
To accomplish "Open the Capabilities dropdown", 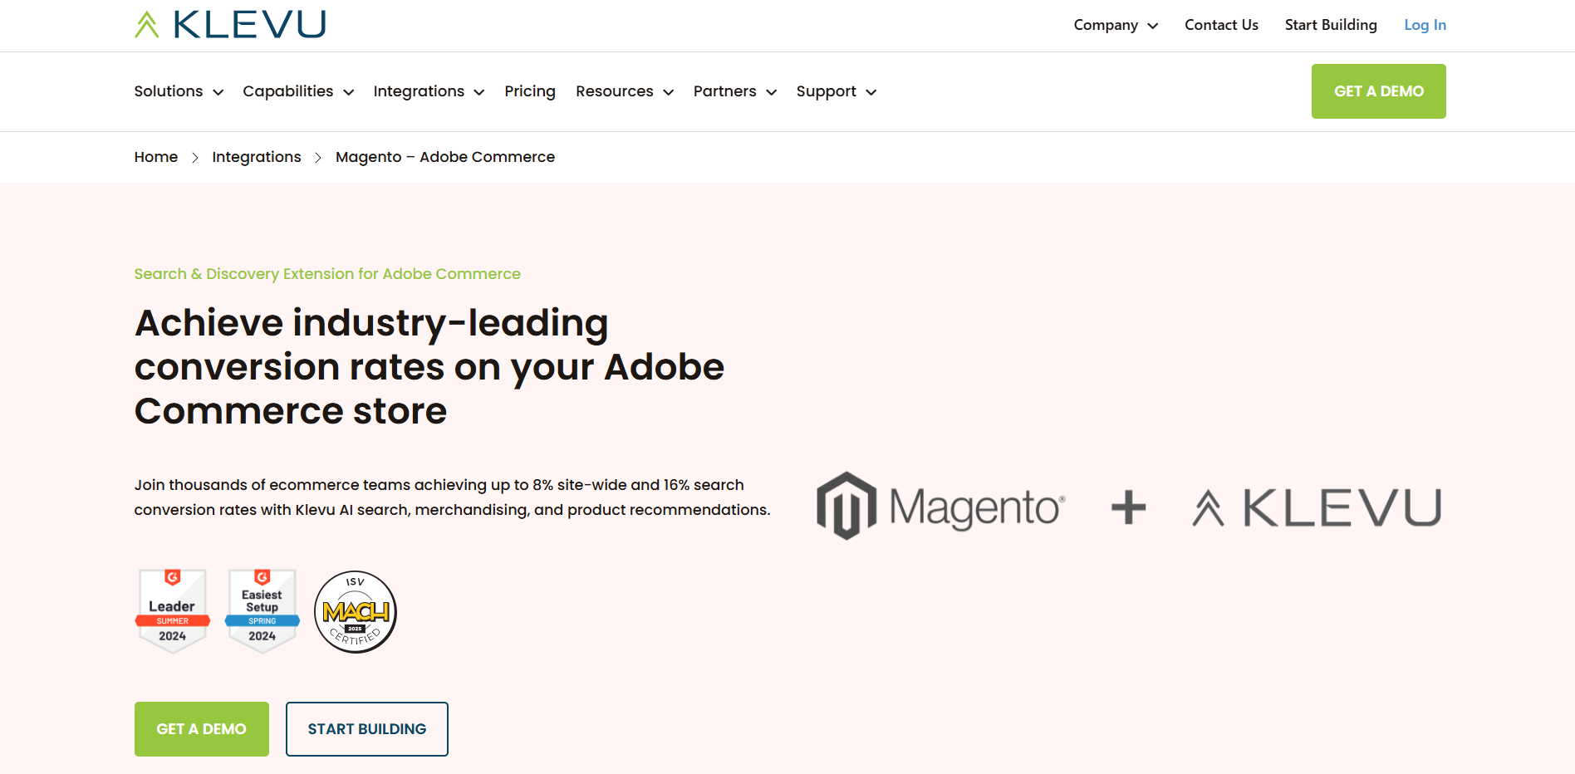I will point(298,91).
